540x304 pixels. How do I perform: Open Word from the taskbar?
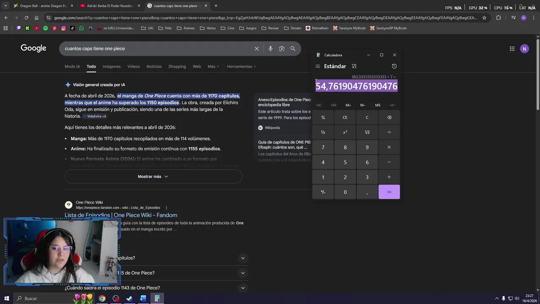coord(143,299)
